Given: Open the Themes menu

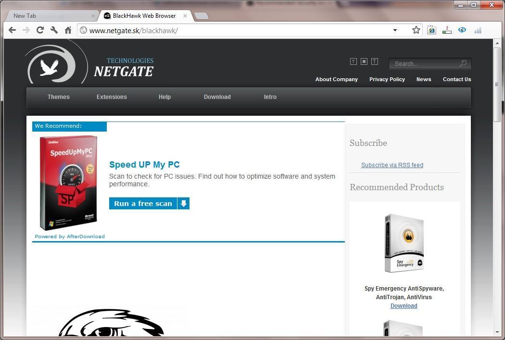Looking at the screenshot, I should [x=59, y=97].
